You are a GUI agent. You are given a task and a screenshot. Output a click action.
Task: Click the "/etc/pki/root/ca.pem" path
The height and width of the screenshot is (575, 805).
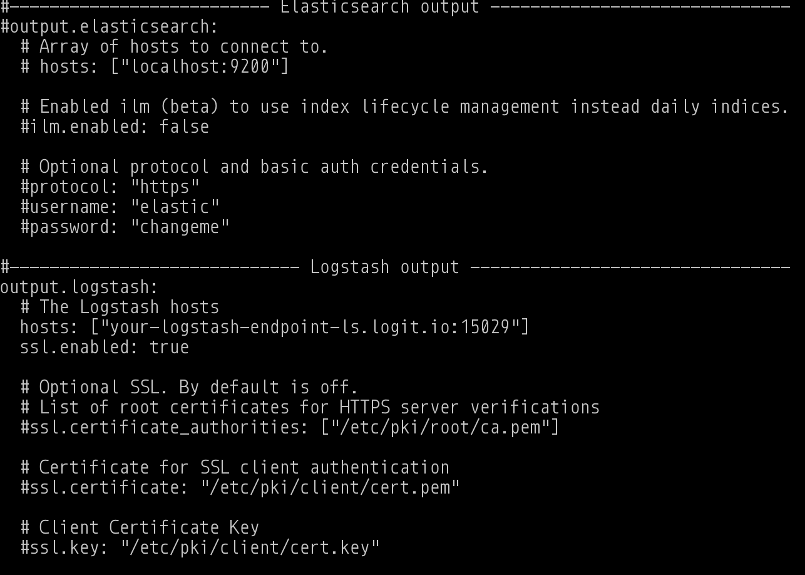click(x=439, y=427)
